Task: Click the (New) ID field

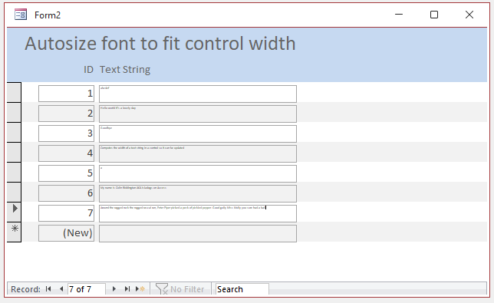Action: tap(66, 233)
